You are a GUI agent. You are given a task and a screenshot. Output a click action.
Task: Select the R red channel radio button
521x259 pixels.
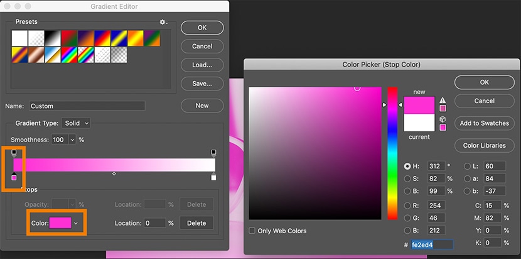[x=408, y=206]
